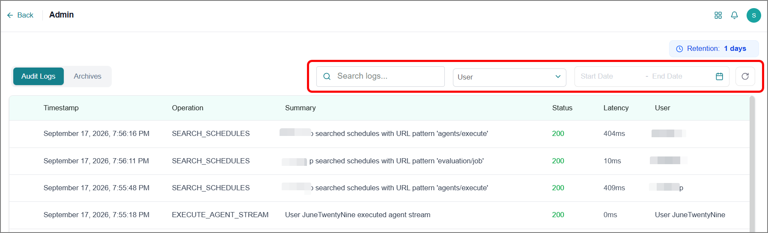The width and height of the screenshot is (768, 233).
Task: Select the EXECUTE_AGENT_STREAM log row
Action: (x=379, y=215)
